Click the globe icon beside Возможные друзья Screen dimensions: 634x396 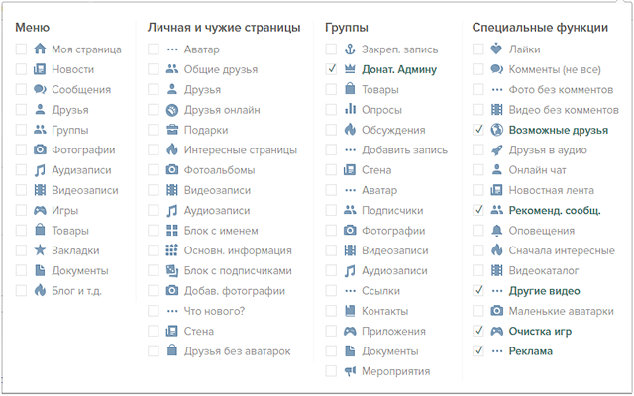pos(496,130)
